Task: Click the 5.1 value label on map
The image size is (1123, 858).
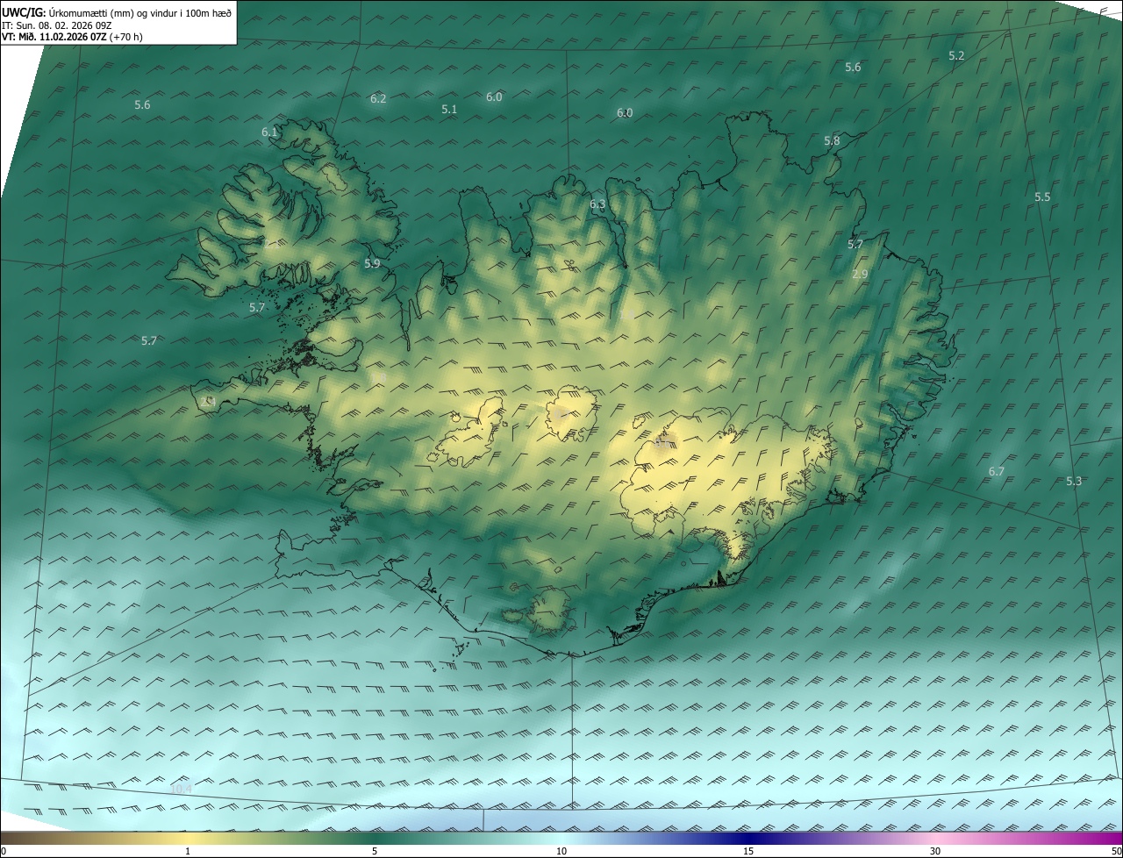Action: [x=449, y=109]
